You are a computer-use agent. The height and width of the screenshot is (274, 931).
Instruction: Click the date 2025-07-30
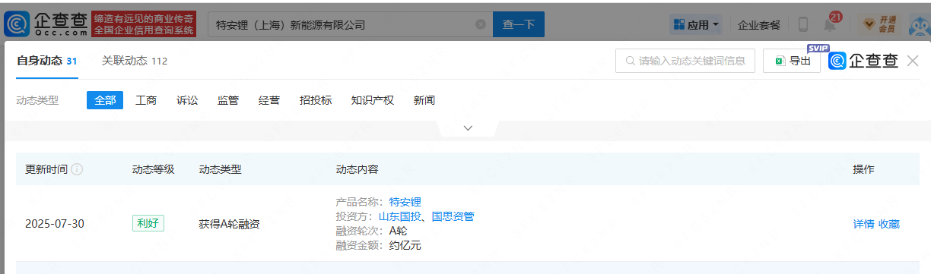tap(55, 224)
